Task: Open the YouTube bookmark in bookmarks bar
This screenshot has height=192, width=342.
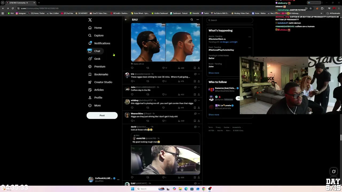Action: click(67, 13)
